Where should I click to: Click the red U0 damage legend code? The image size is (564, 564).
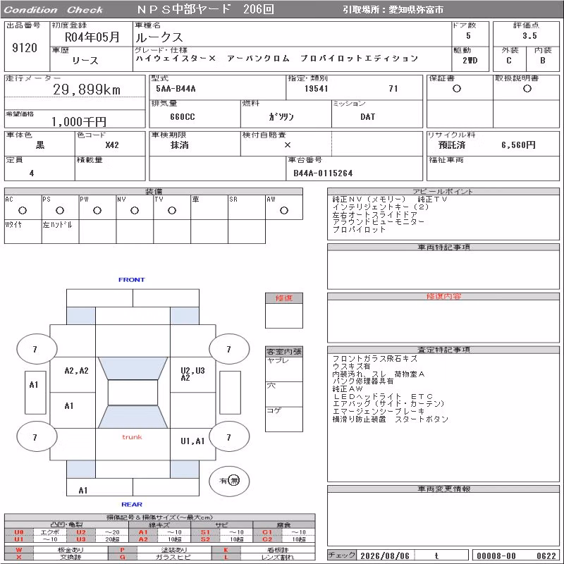19,532
